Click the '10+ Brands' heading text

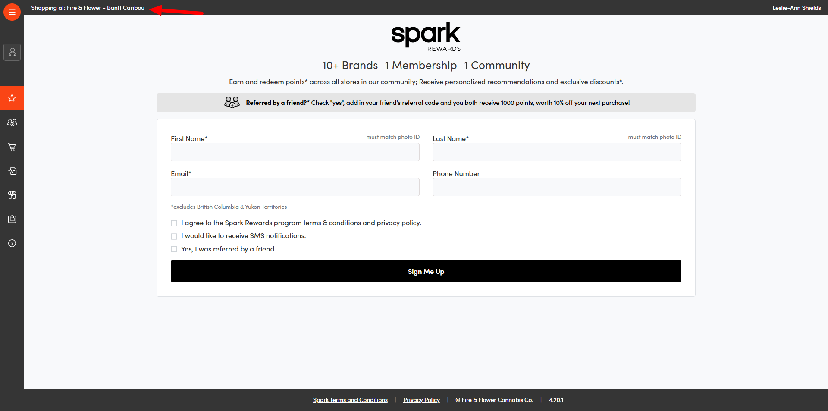coord(350,65)
